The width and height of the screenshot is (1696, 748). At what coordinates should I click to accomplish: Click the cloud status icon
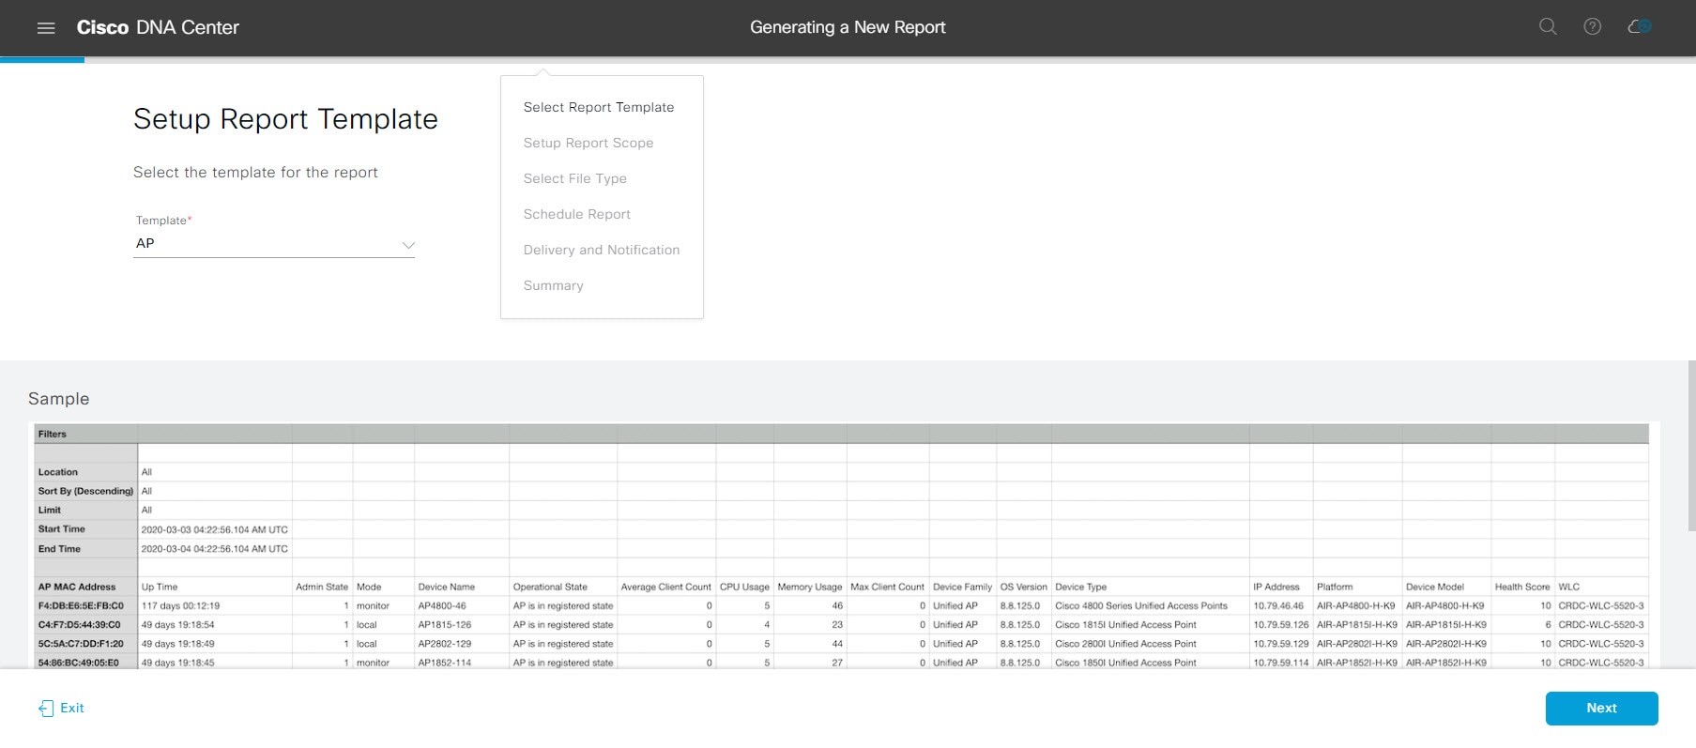point(1640,27)
